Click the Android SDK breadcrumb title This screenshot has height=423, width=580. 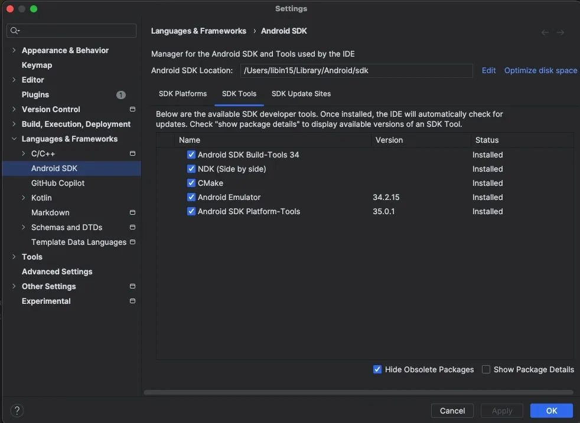tap(284, 31)
